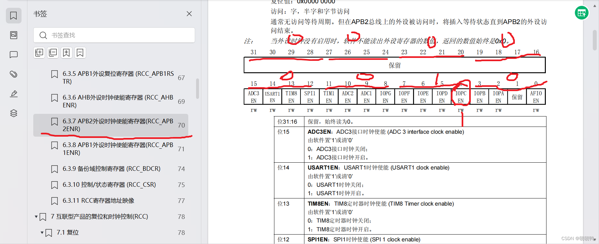Open bookmark 6.3.9 备份域控制寄存器 (RCC_BDCR)
The image size is (599, 244).
tap(111, 169)
